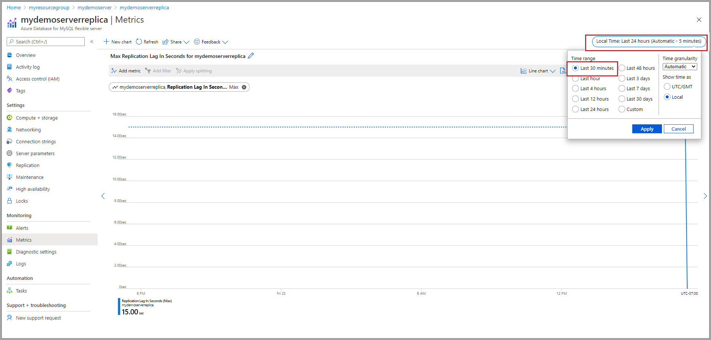Collapse the sidebar with double chevron
Screen dimensions: 711x340
tap(92, 42)
